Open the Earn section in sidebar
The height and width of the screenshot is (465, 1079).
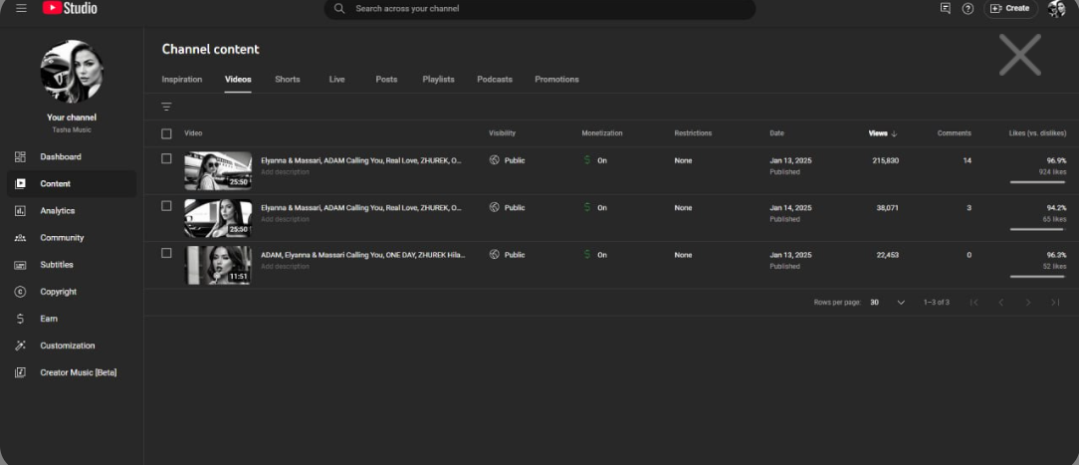pyautogui.click(x=49, y=319)
